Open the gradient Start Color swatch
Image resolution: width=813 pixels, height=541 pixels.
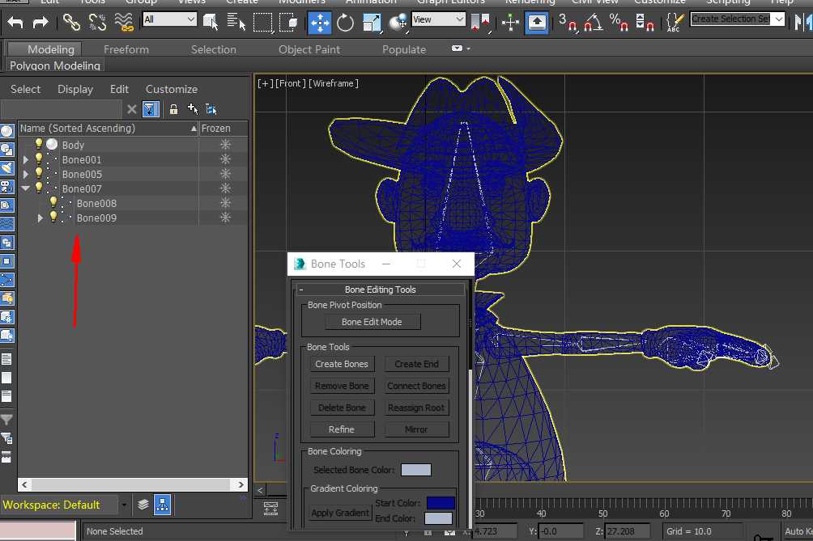[441, 503]
